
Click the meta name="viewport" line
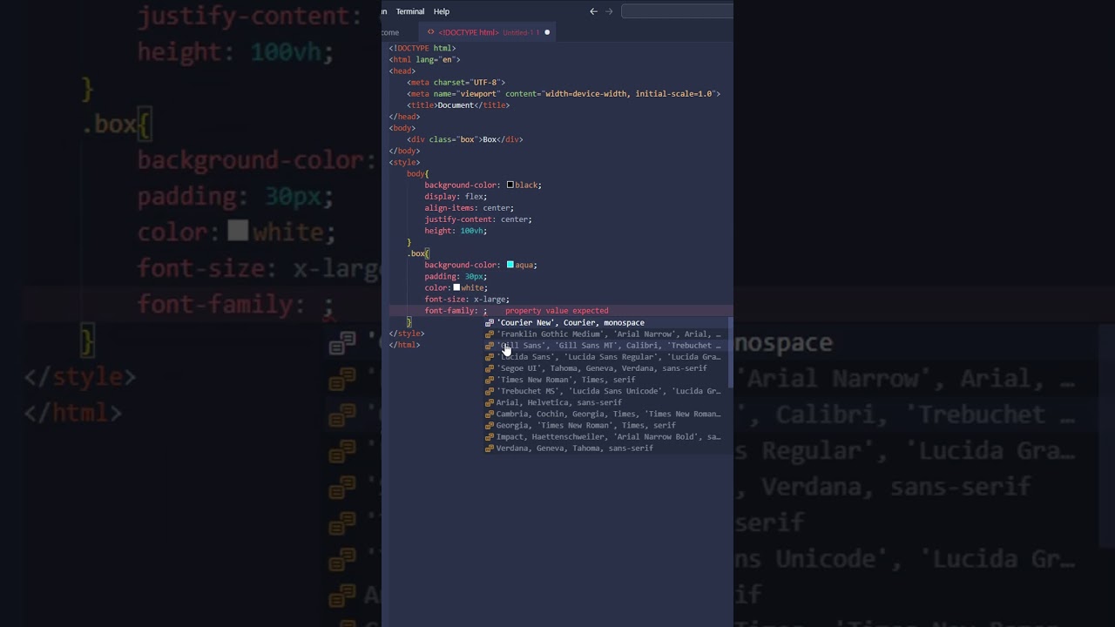[564, 94]
